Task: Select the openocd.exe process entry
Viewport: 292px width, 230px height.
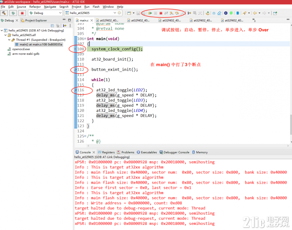Action: coord(19,49)
